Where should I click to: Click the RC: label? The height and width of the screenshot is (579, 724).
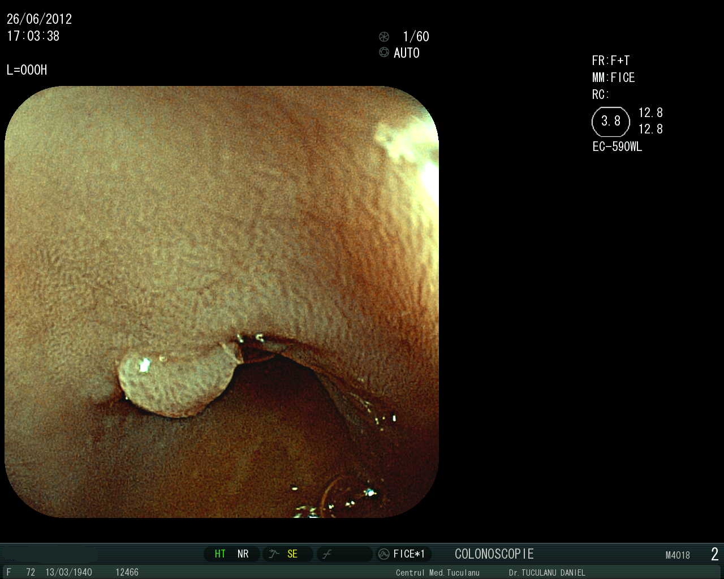601,95
